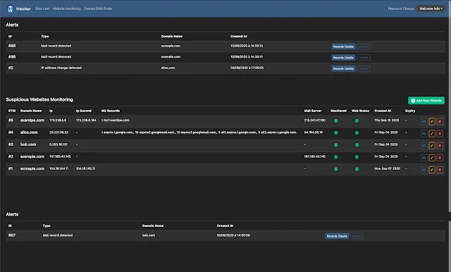451x272 pixels.
Task: Open Records Details for alert #89
Action: (343, 47)
